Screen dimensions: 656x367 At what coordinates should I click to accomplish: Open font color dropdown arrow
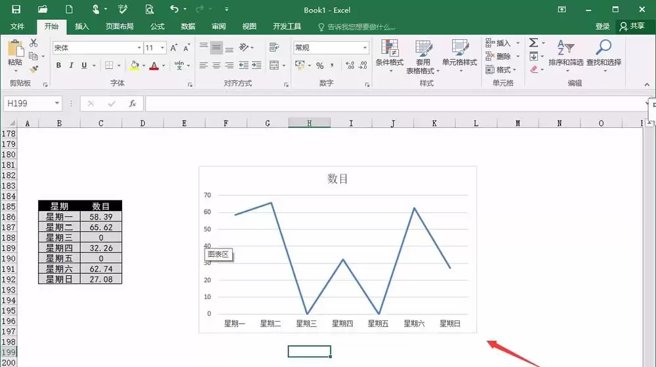(x=163, y=66)
